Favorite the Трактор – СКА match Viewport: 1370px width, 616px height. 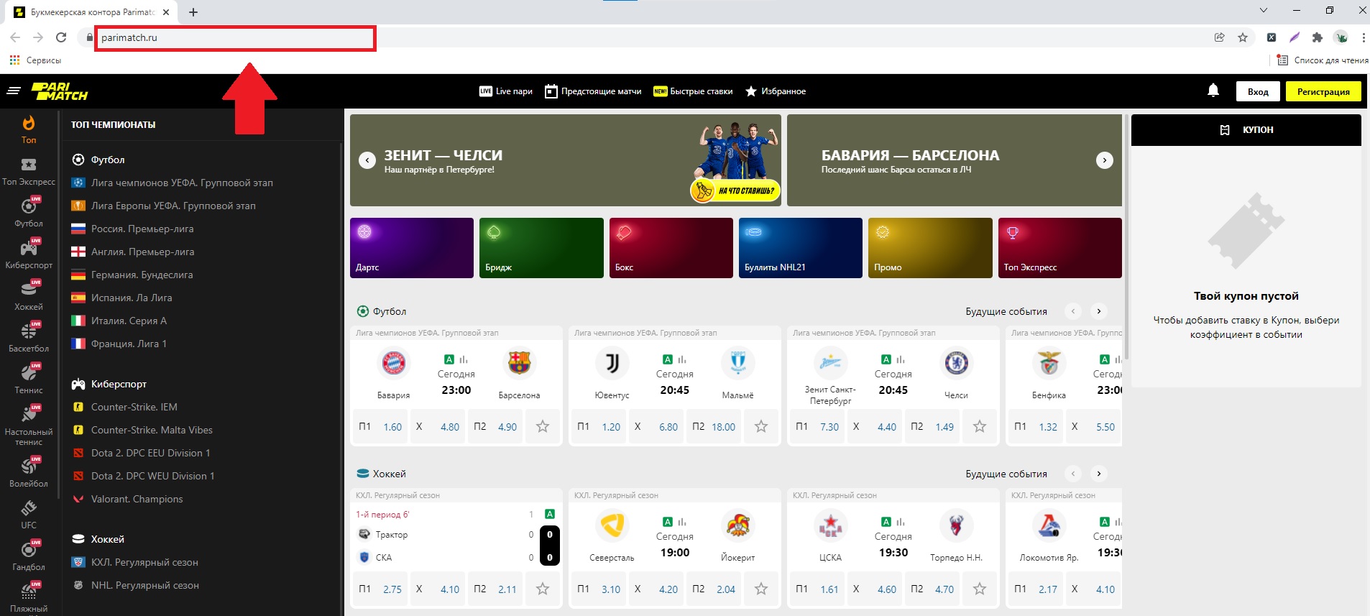pyautogui.click(x=543, y=589)
